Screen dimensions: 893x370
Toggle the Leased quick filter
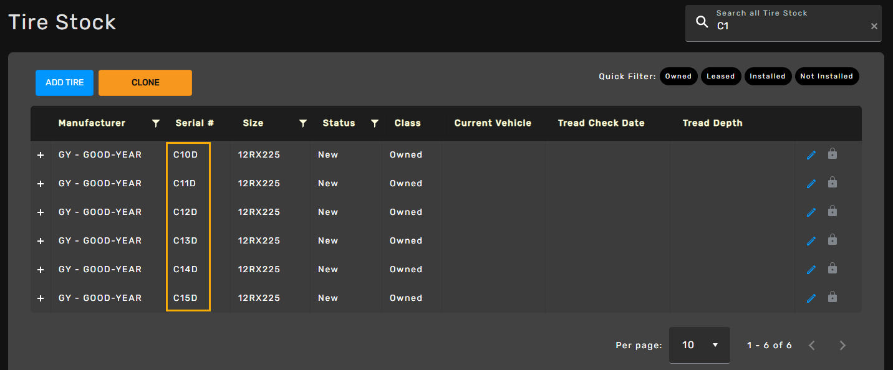click(x=720, y=76)
